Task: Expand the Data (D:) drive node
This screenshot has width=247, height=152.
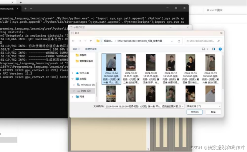Action: click(x=74, y=91)
